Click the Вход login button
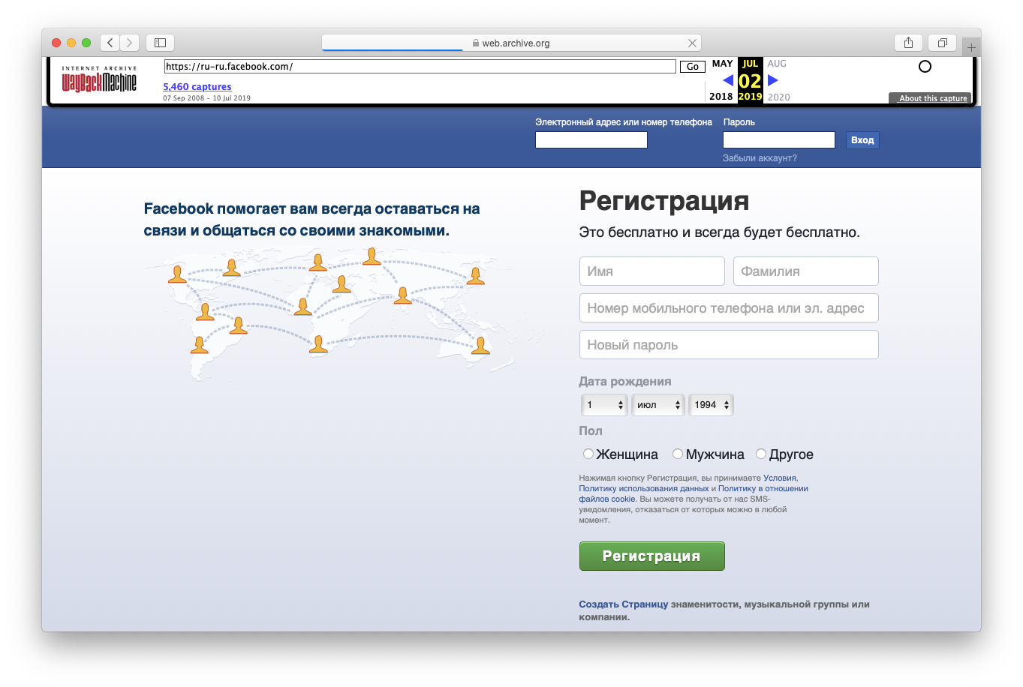This screenshot has height=687, width=1023. tap(862, 140)
